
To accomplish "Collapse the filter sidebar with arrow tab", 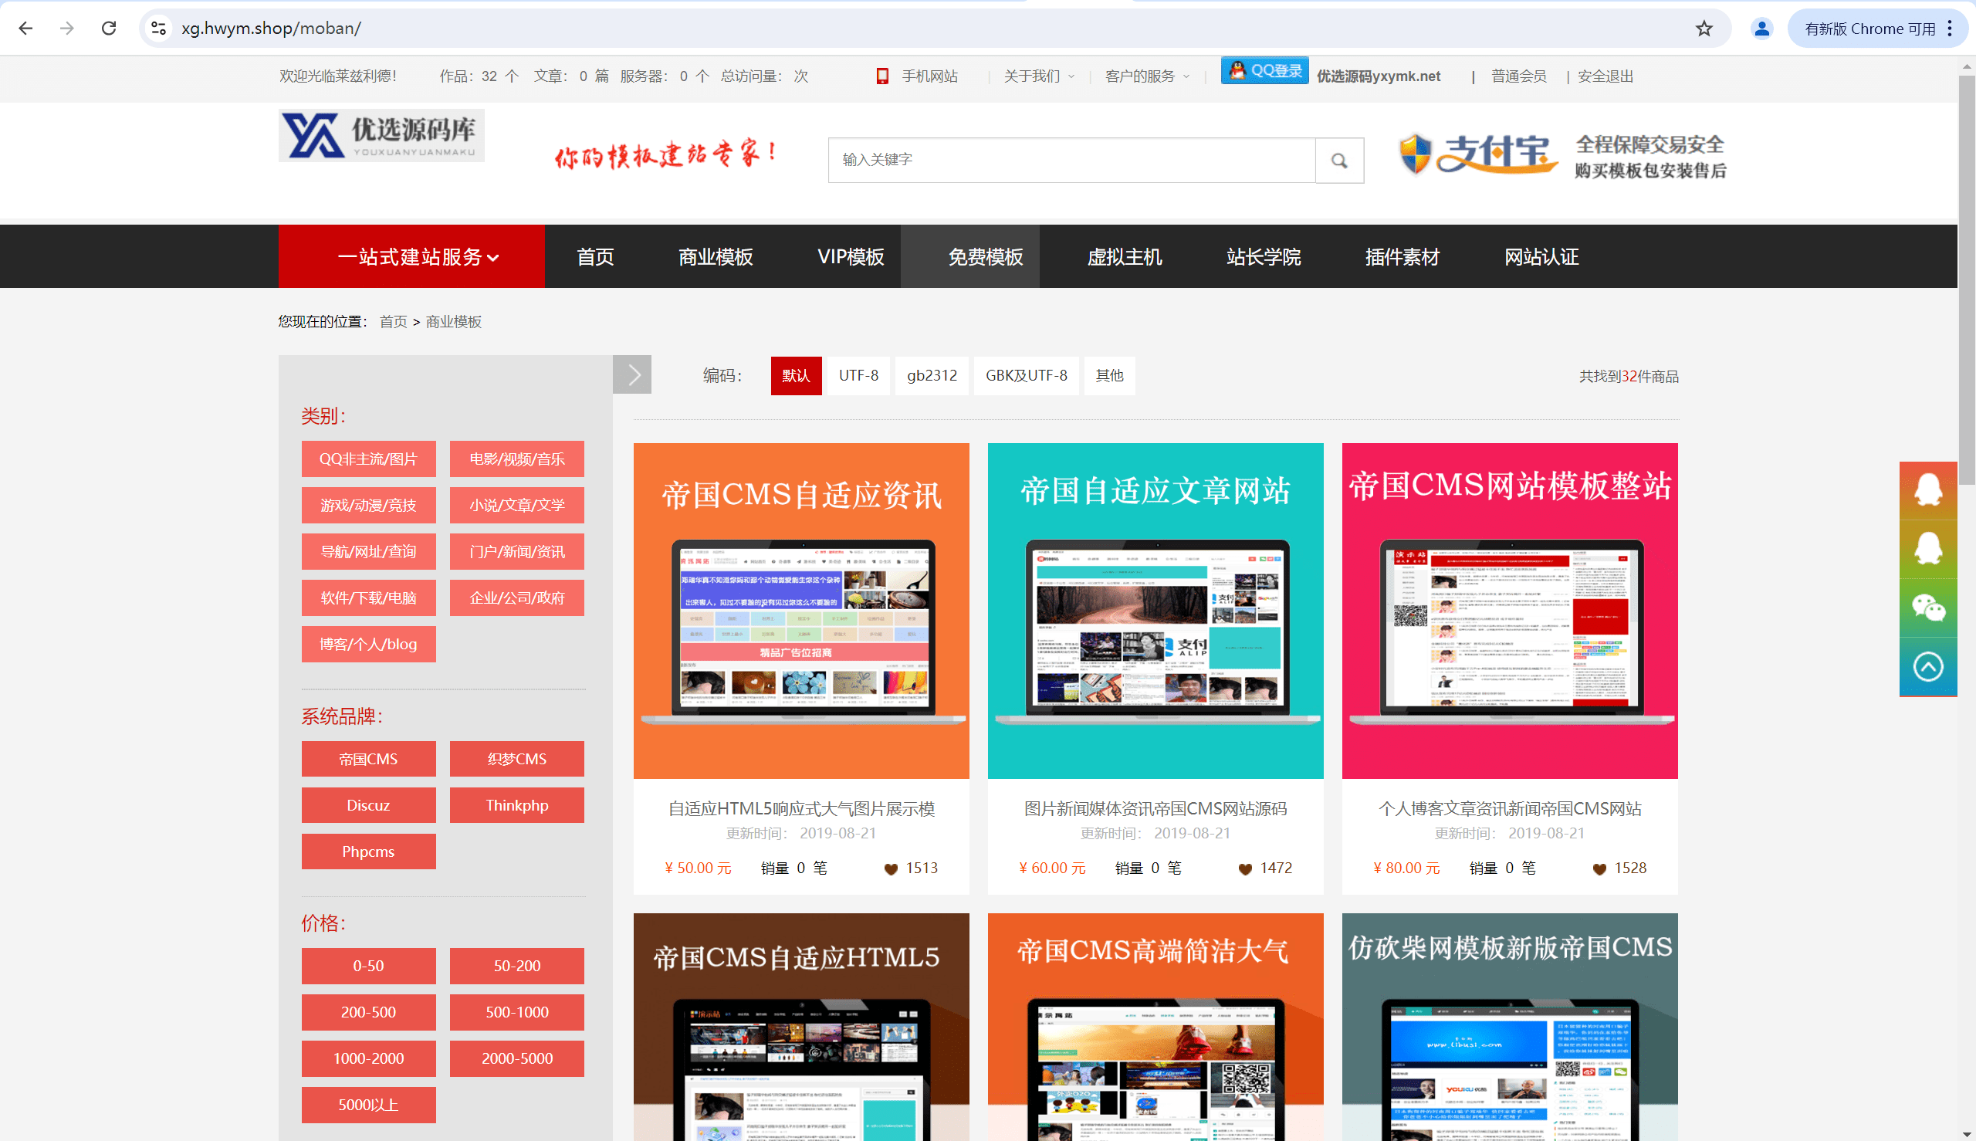I will [x=632, y=374].
